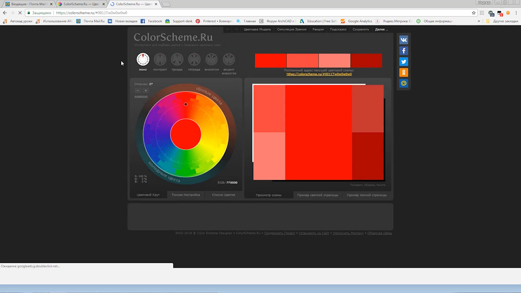Open Сохранить menu

click(361, 30)
